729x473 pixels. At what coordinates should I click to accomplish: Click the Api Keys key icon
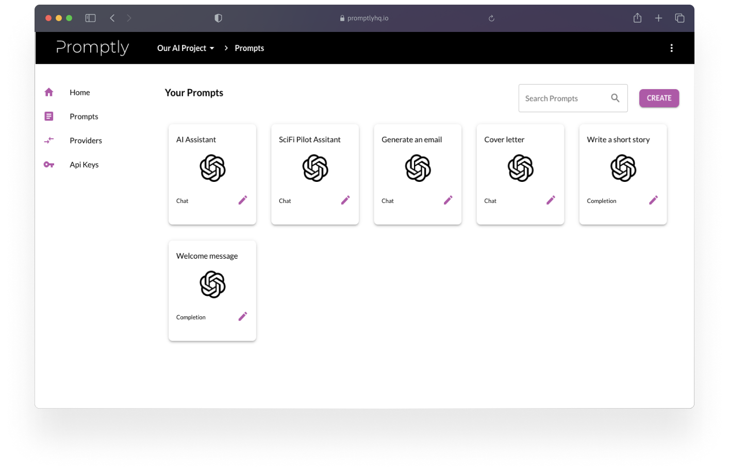click(x=49, y=164)
